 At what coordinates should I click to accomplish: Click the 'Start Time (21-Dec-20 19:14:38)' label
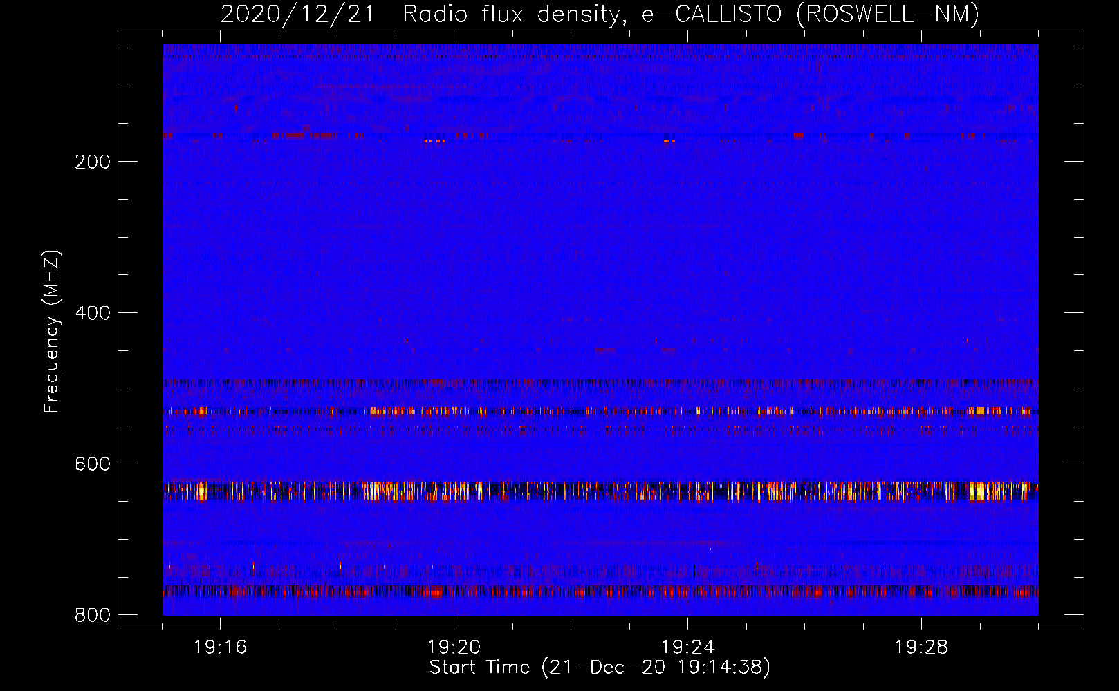coord(600,668)
